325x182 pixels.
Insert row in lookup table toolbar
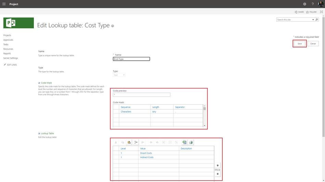coord(136,142)
